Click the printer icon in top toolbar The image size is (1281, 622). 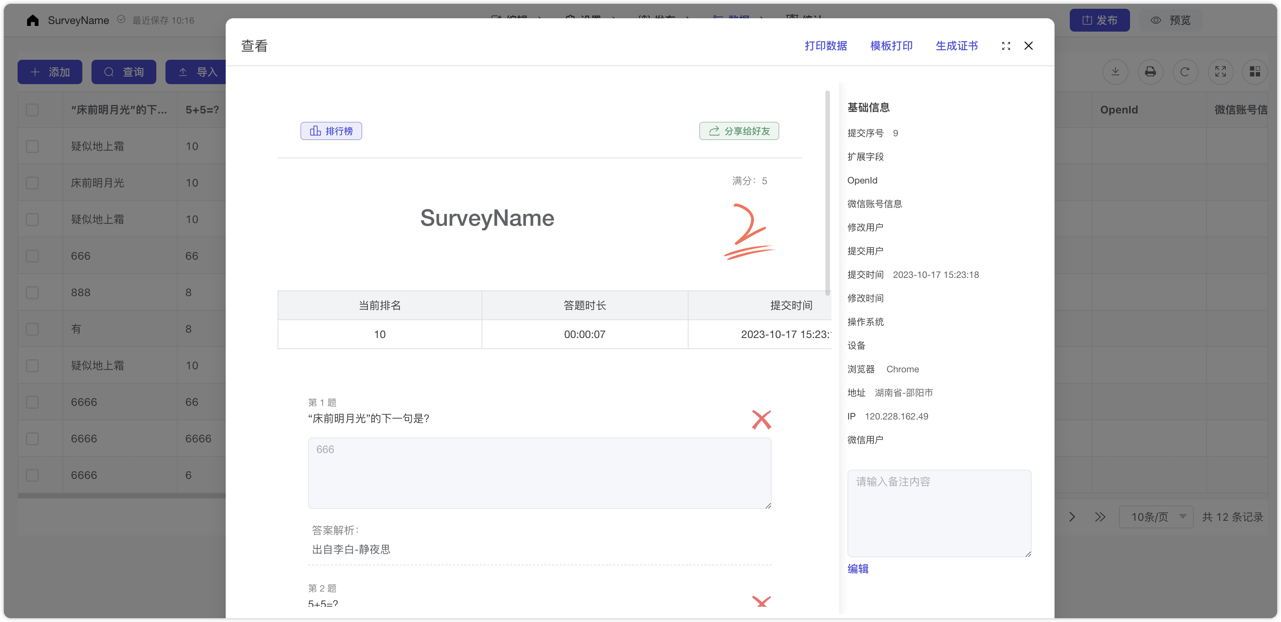click(1150, 72)
